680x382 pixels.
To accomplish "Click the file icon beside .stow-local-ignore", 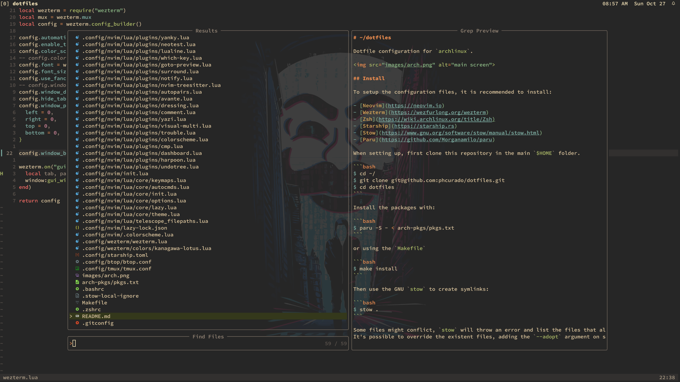I will (x=77, y=296).
